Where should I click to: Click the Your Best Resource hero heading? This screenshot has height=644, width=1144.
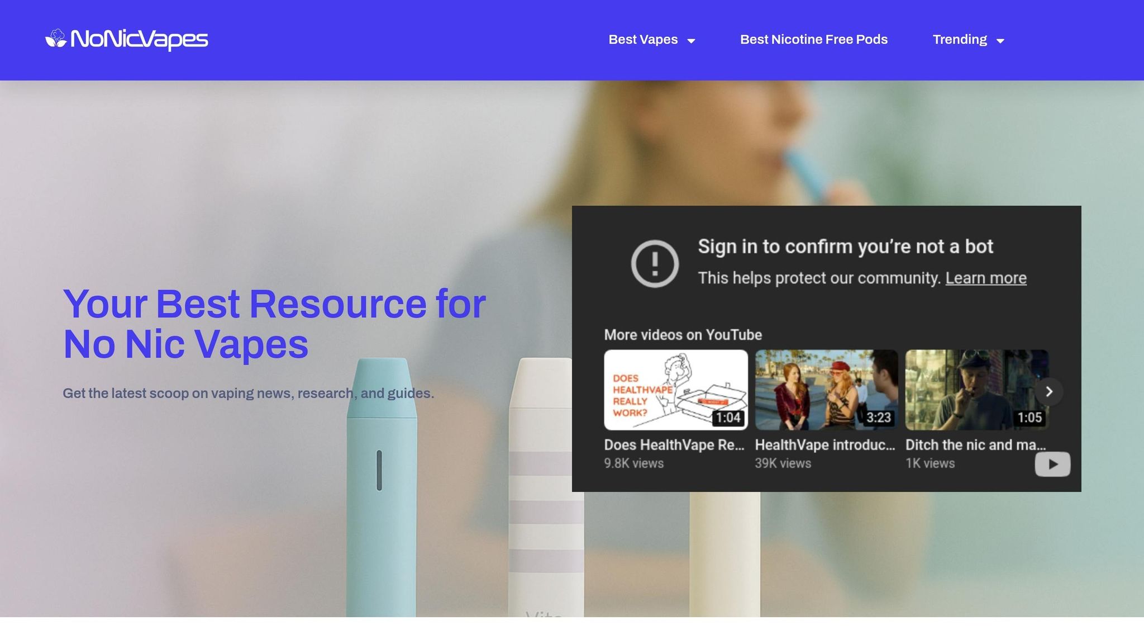click(274, 324)
